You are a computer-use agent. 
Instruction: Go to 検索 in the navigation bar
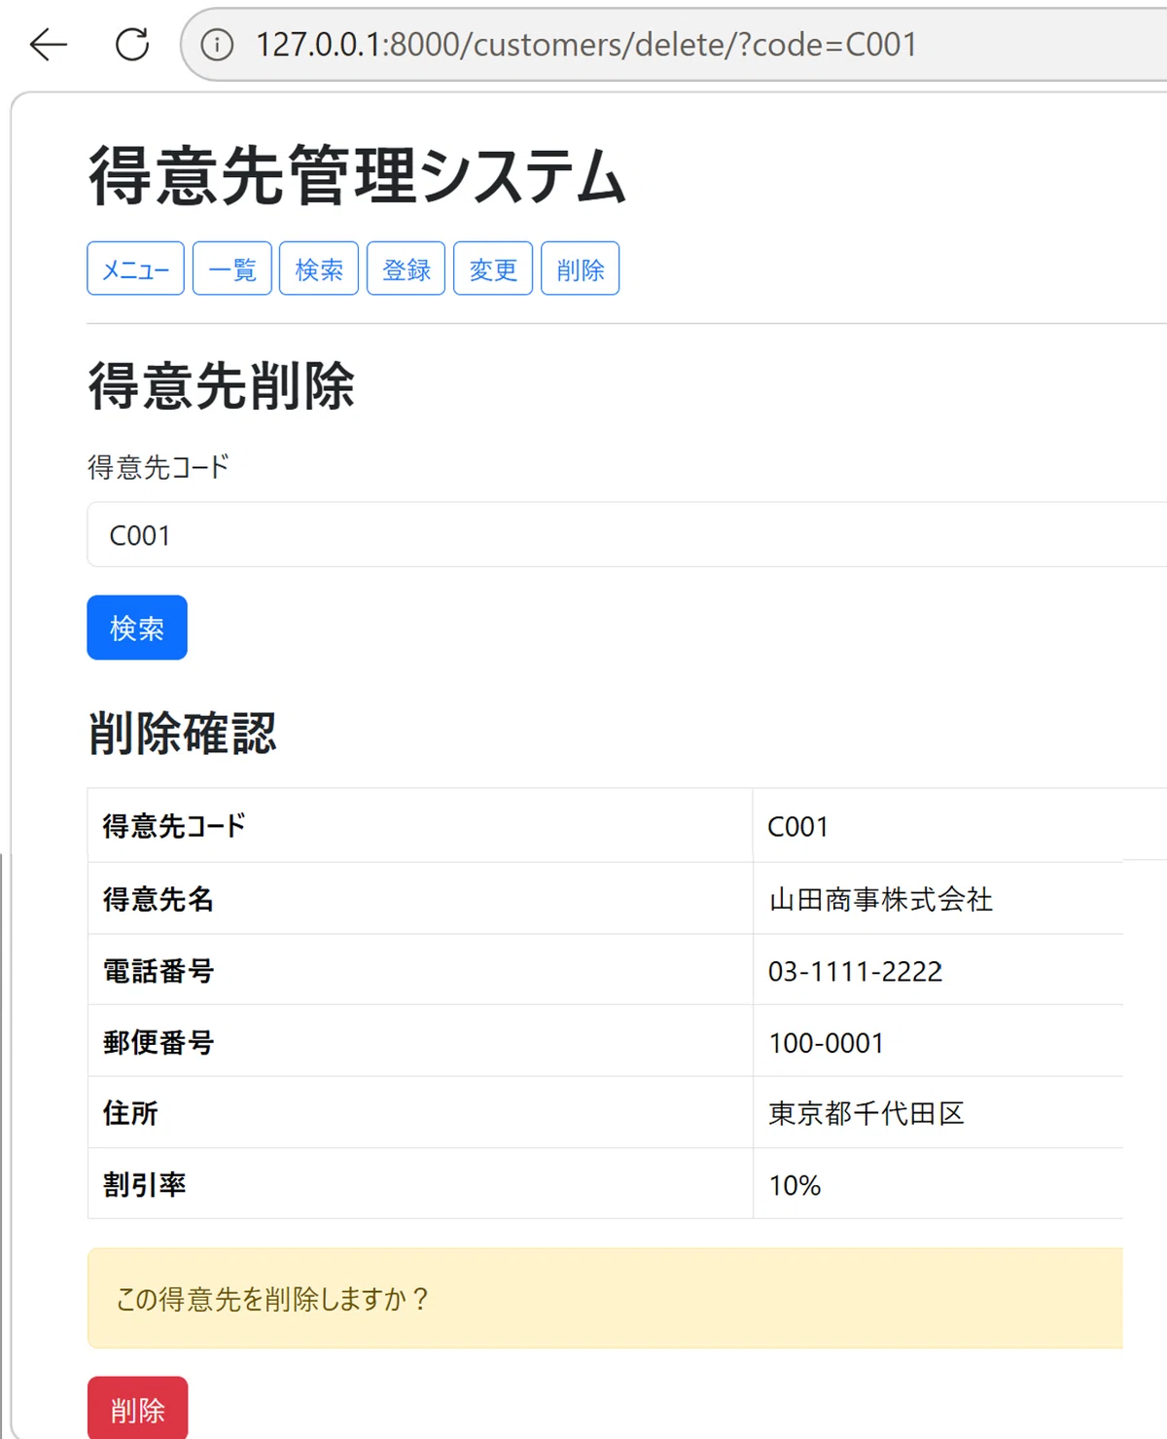coord(319,269)
